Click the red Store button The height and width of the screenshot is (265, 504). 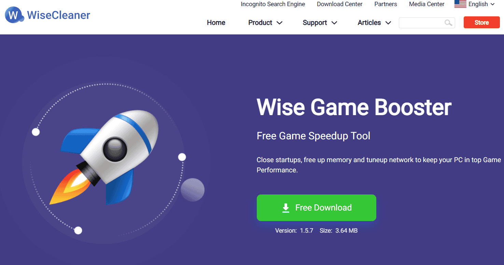pos(482,22)
